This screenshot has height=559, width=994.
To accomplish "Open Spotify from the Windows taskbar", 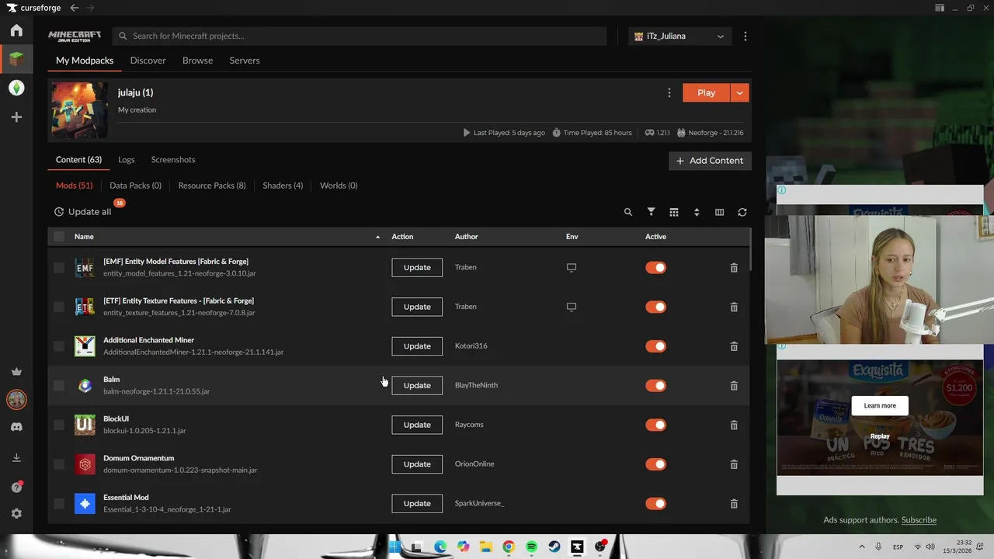I will (531, 547).
